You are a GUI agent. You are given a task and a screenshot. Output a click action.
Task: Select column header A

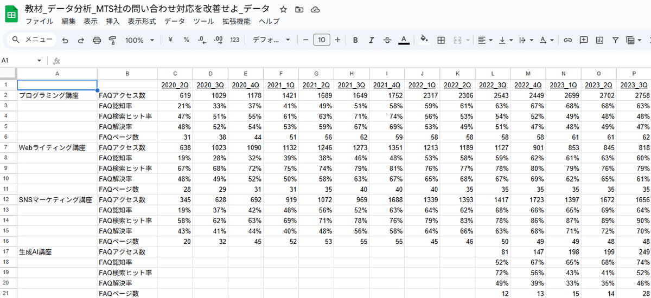point(57,74)
